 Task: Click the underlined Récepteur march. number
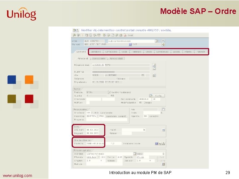[98, 65]
